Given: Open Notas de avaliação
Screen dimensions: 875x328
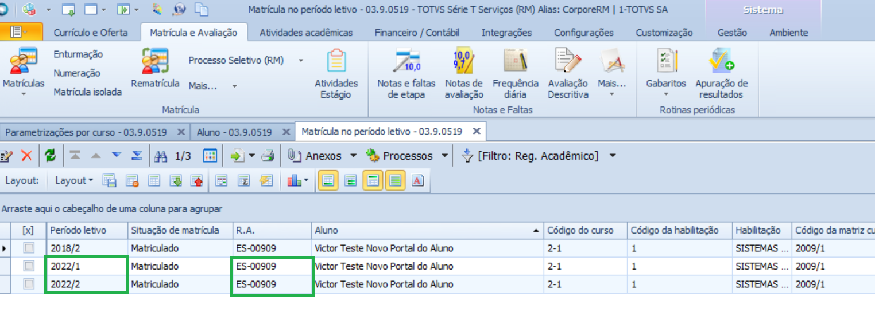Looking at the screenshot, I should point(464,74).
